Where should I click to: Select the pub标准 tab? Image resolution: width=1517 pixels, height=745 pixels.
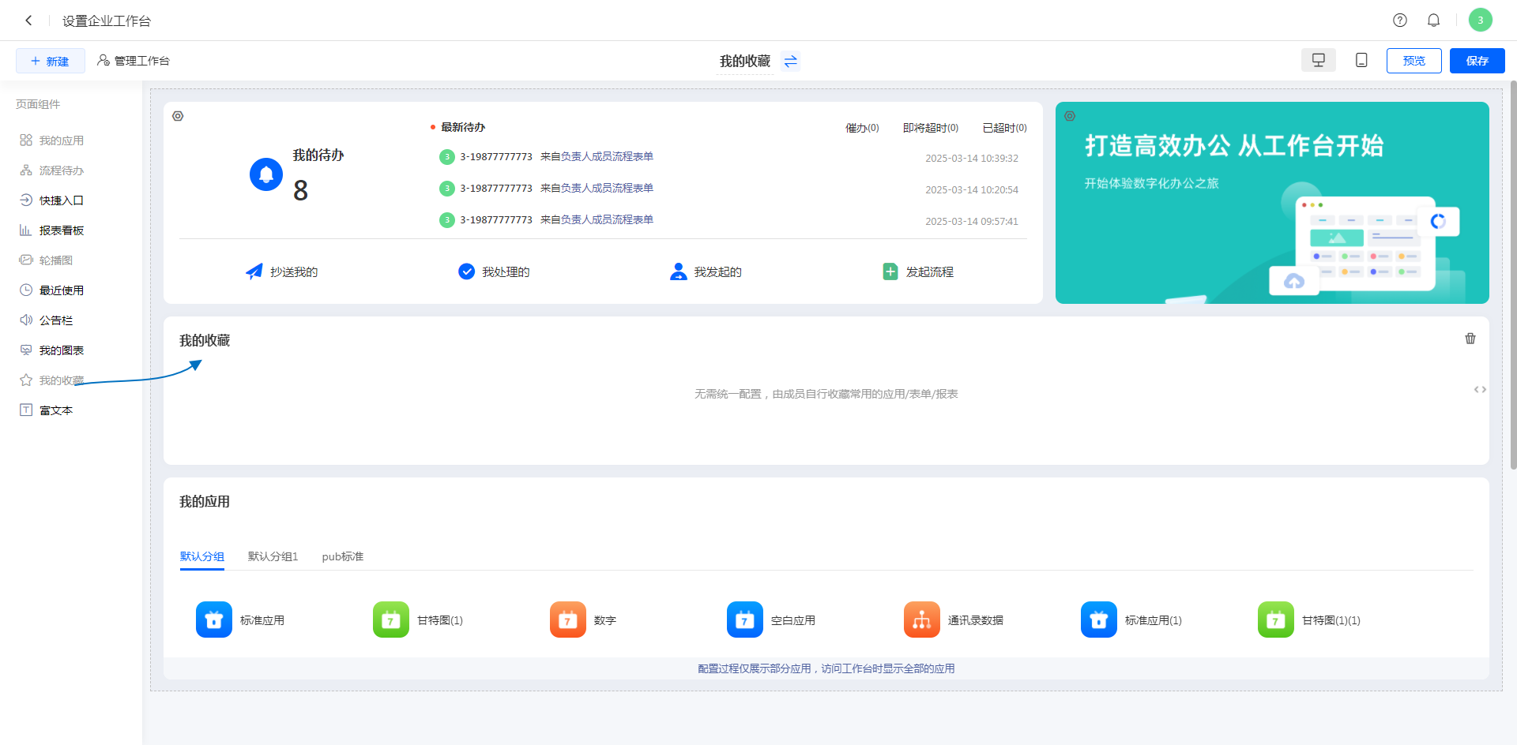point(342,556)
